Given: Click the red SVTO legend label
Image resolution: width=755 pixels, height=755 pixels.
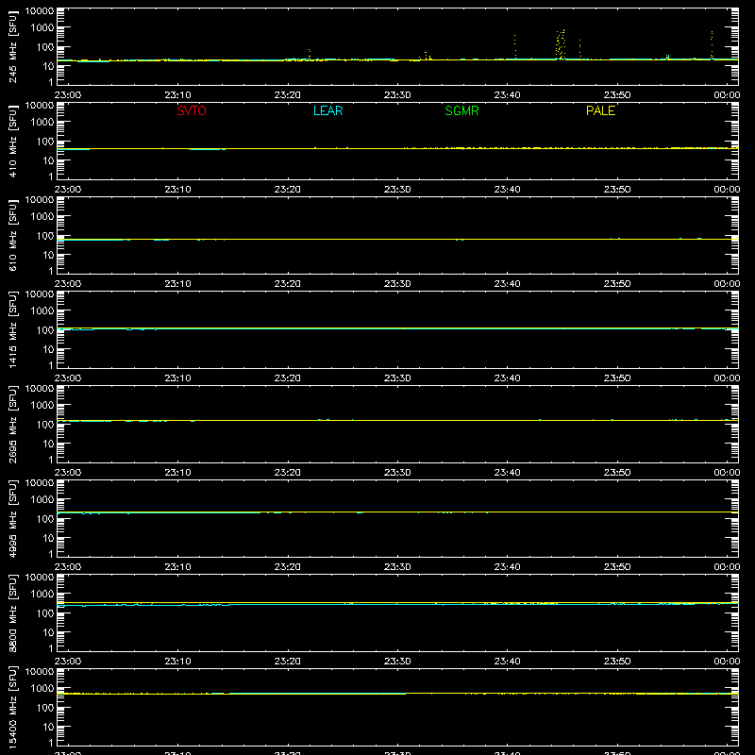Looking at the screenshot, I should pos(192,110).
